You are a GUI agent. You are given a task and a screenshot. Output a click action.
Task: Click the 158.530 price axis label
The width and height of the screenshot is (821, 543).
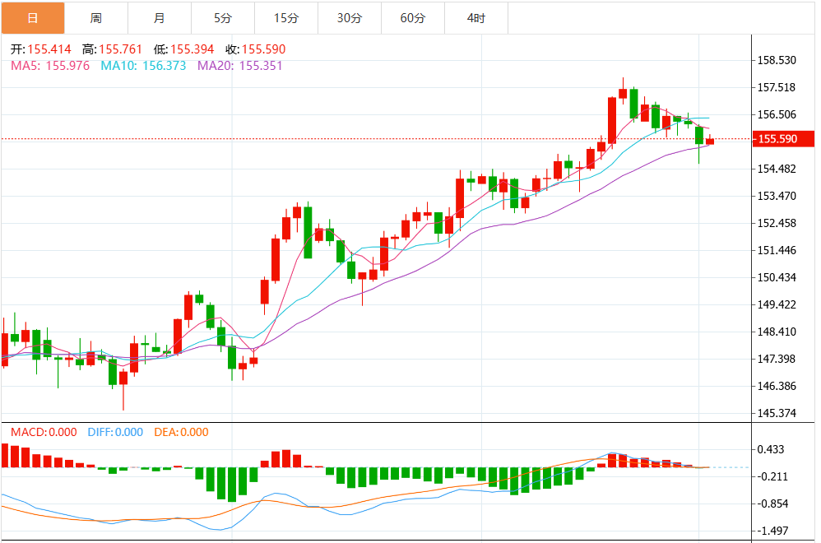(x=777, y=60)
